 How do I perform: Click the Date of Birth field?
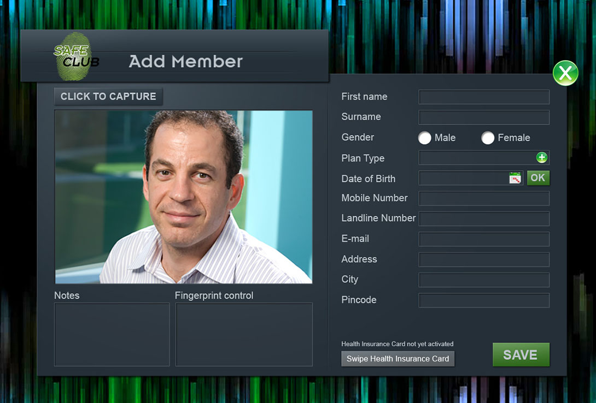tap(471, 178)
